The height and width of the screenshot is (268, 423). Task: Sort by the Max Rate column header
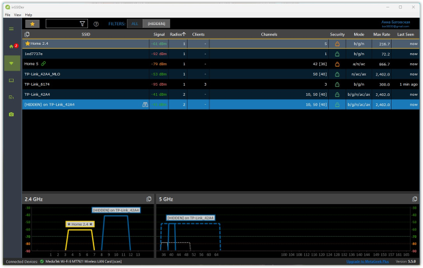(x=381, y=35)
